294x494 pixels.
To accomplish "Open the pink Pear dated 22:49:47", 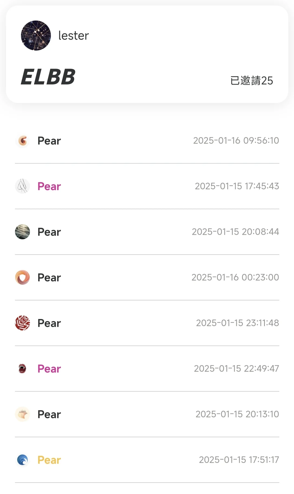I will click(x=49, y=369).
